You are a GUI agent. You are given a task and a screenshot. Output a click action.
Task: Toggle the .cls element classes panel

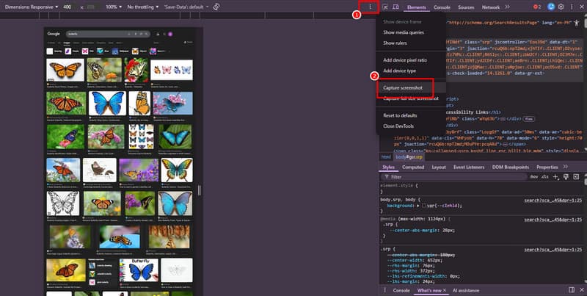tap(545, 177)
